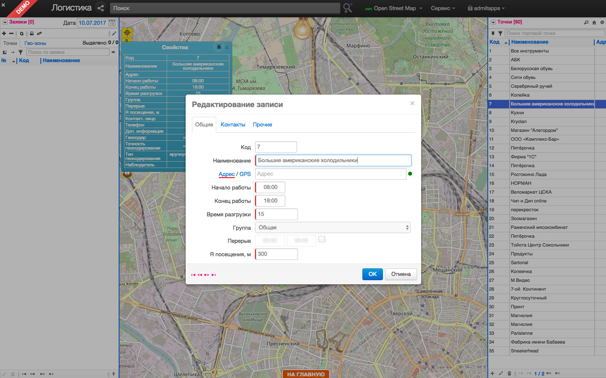Screen dimensions: 606x378
Task: Enable the Перерыв checkbox
Action: [322, 239]
